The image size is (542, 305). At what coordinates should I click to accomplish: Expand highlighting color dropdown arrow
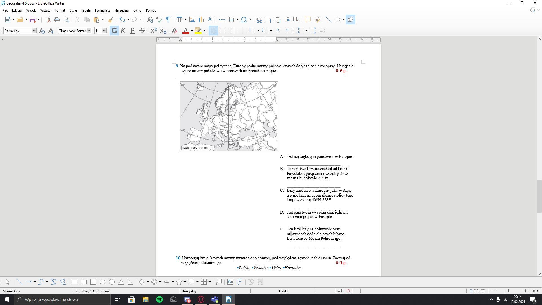click(x=204, y=30)
